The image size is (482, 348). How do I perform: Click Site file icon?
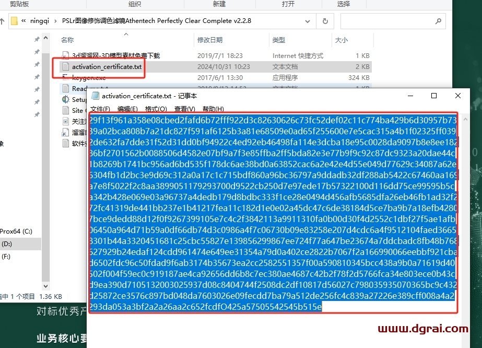(65, 110)
